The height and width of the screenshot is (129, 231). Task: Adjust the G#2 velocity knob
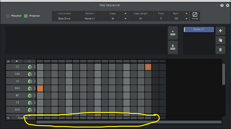click(30, 74)
